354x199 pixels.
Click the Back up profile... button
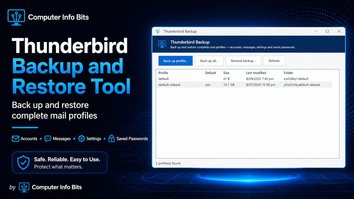point(175,61)
